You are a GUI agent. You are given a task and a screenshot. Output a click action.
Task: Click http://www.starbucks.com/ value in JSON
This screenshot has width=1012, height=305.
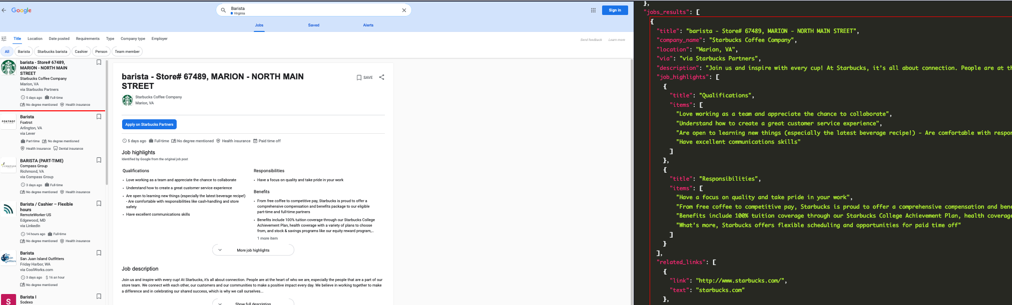(740, 281)
